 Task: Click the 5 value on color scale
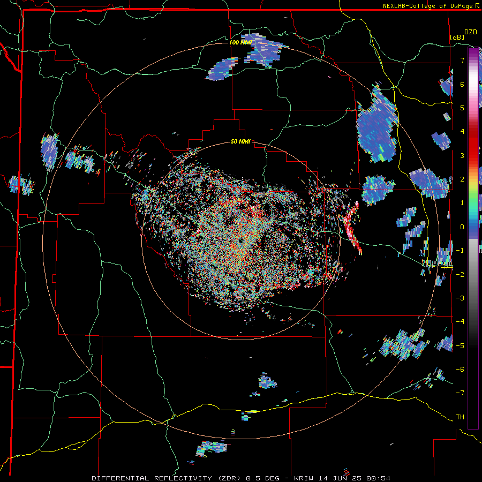(462, 108)
